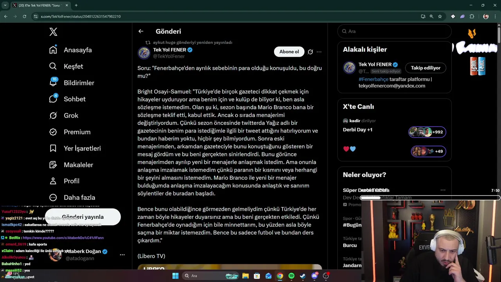
Task: Open the +992 listeners avatar group
Action: pos(427,132)
